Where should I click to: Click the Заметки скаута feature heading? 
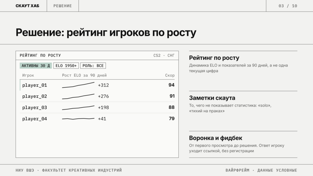[212, 98]
